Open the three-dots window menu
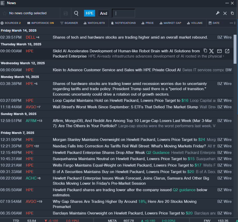The height and width of the screenshot is (222, 238). pos(227,3)
